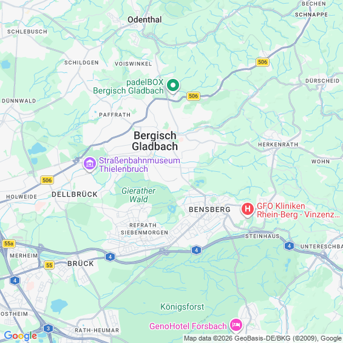
Task: Click the Odenthal town label
Action: point(144,19)
